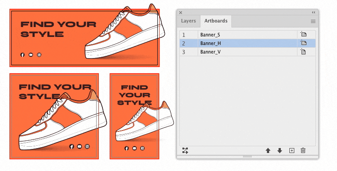Click artboard number 1 in the list
The height and width of the screenshot is (171, 337).
(183, 35)
